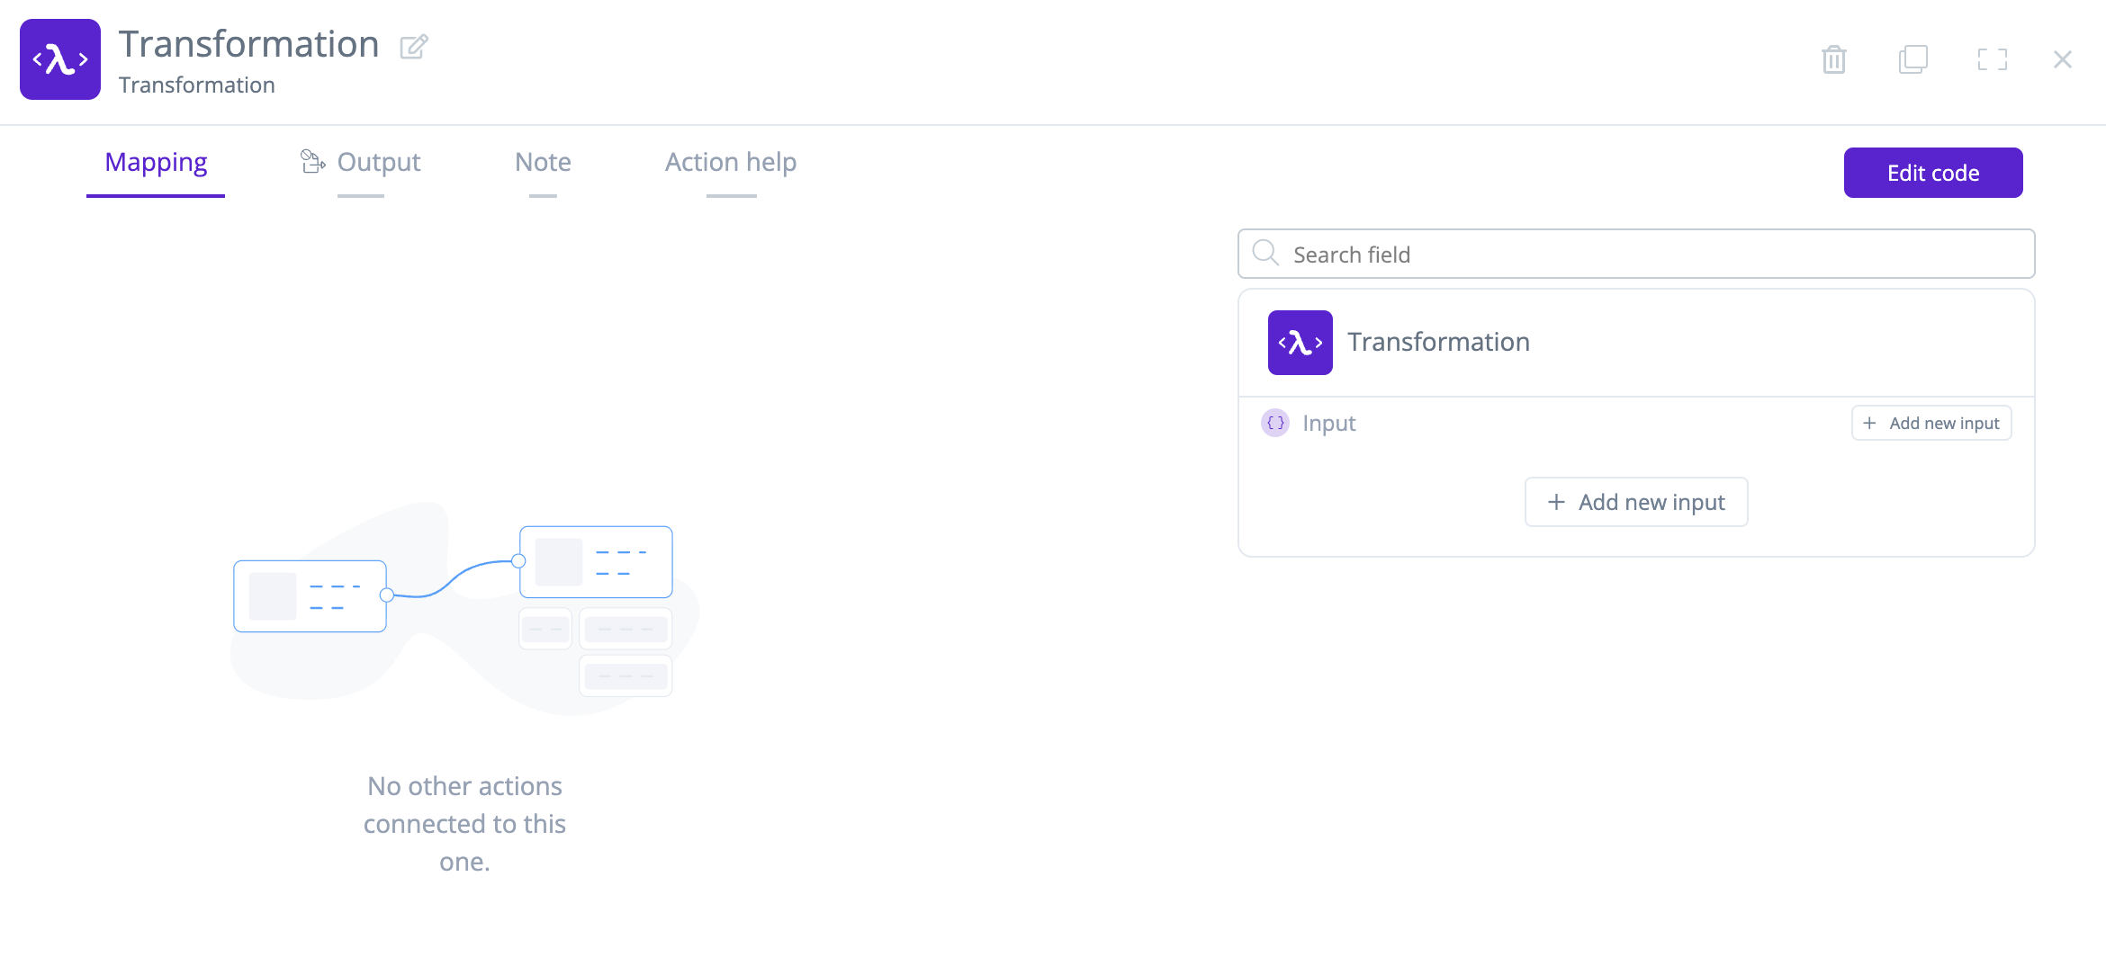Select the Mapping tab

coord(155,163)
